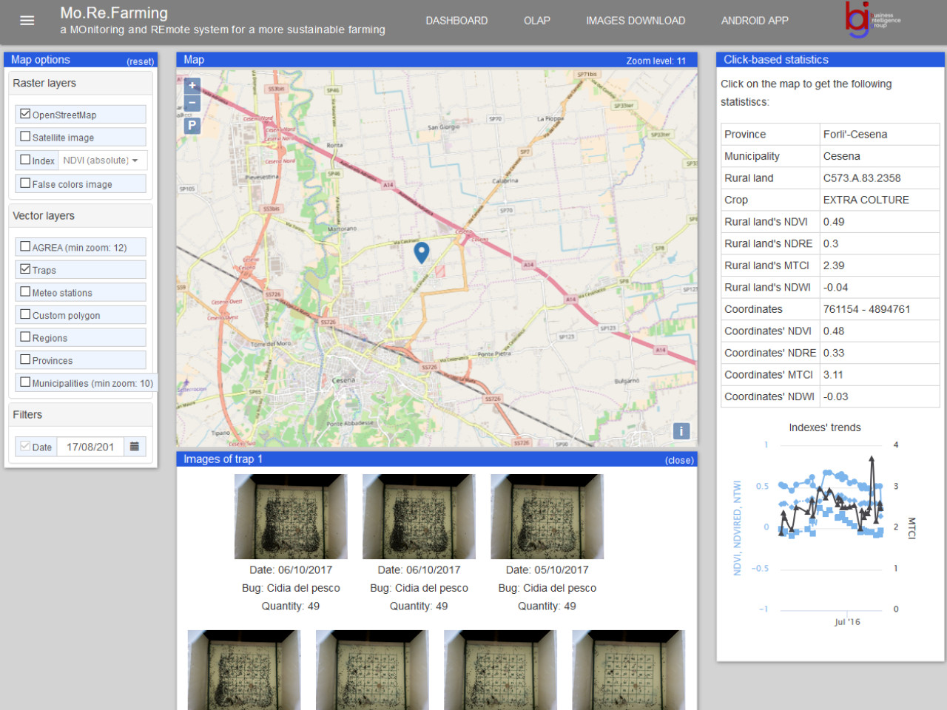The height and width of the screenshot is (710, 947).
Task: Open third trap thumbnail in second row
Action: pyautogui.click(x=500, y=670)
